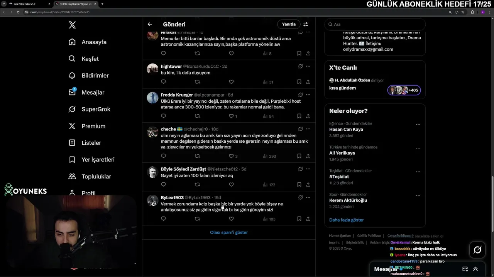Open Kerem Aktürkoğlu trend

(x=348, y=200)
